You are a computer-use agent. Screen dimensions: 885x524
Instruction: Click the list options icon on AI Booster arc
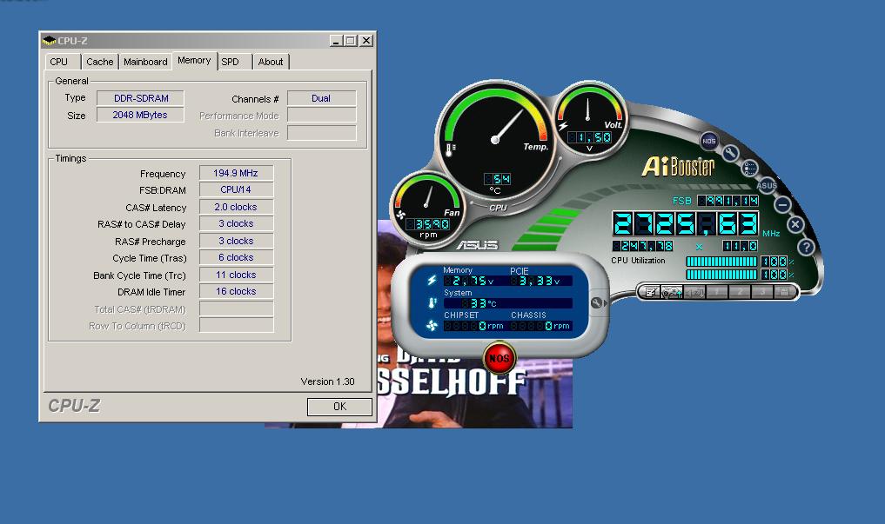click(x=749, y=168)
